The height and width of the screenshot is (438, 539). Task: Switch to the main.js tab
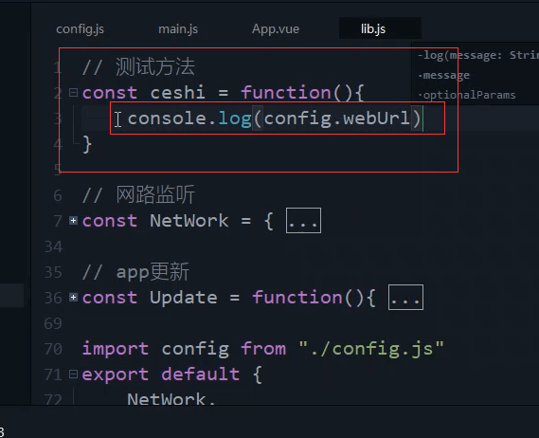[x=178, y=28]
